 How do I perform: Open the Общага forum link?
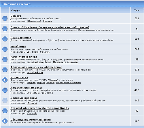(16, 16)
